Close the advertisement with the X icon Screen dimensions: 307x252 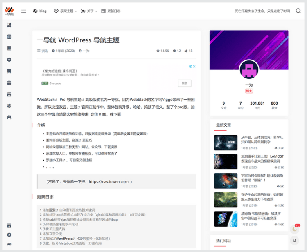[194, 67]
